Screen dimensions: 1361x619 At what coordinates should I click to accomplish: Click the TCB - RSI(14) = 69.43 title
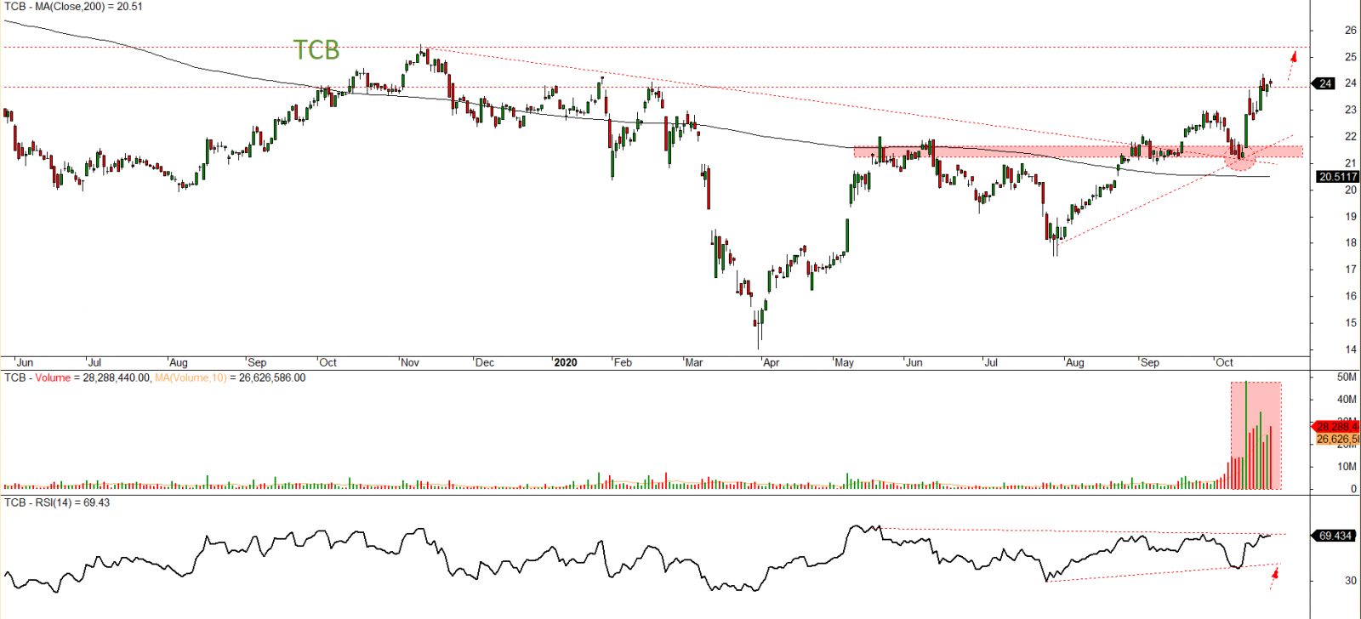click(57, 503)
